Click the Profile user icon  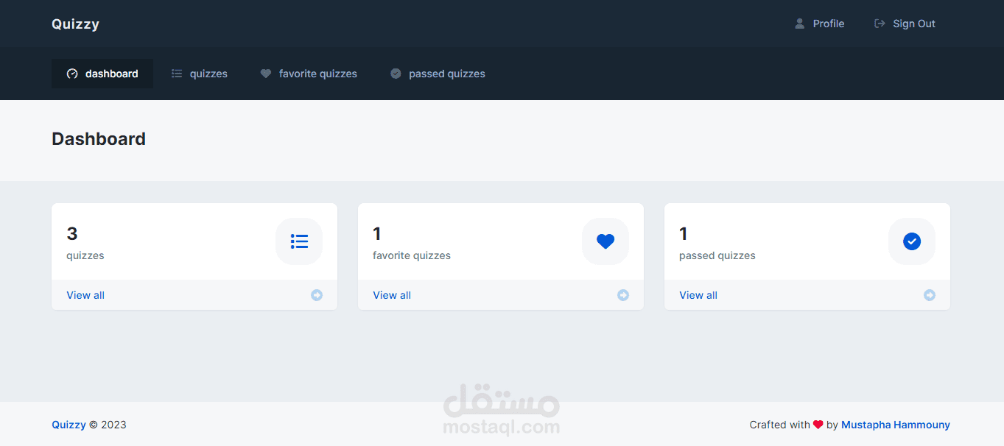coord(799,24)
